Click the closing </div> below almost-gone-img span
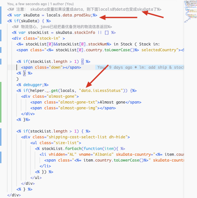The image size is (197, 198). (28, 114)
